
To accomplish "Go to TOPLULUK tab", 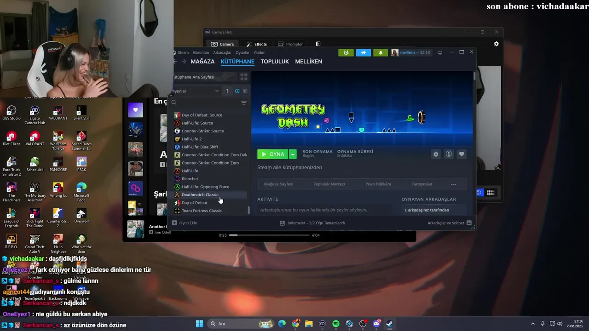I will [275, 61].
